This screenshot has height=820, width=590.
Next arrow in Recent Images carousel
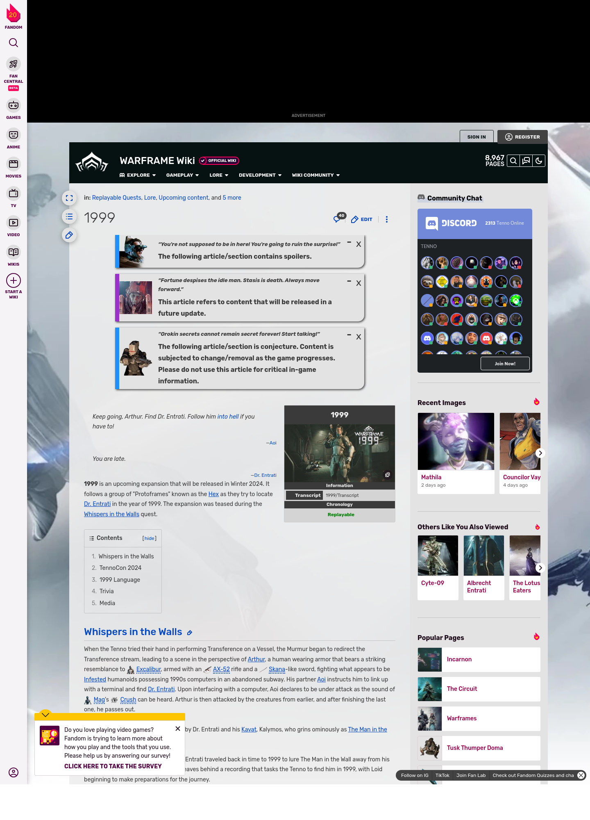coord(540,453)
